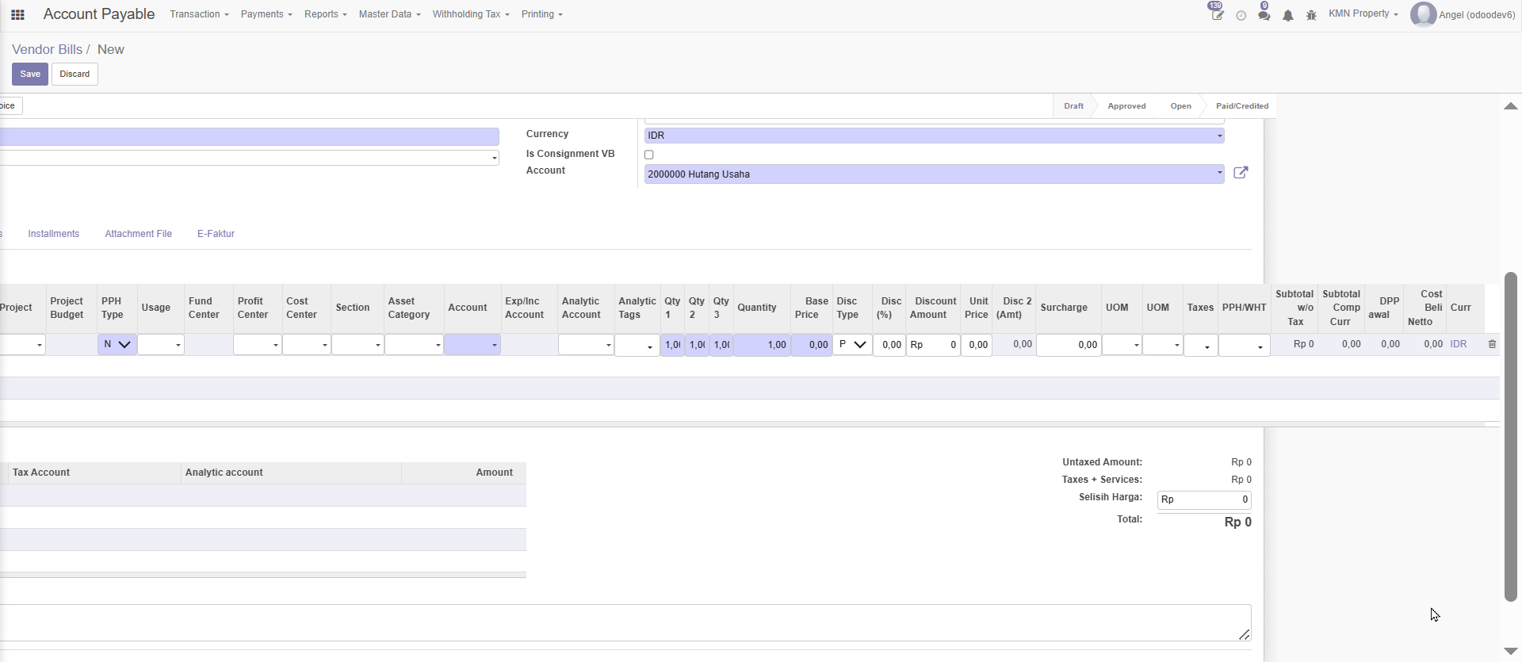Open the Disc Type dropdown in line
Image resolution: width=1522 pixels, height=662 pixels.
(852, 344)
